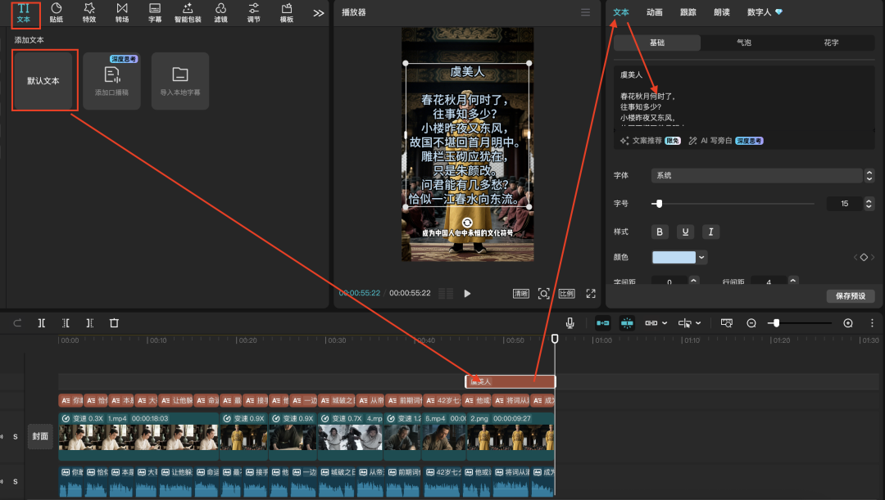Click the microphone record voiceover icon
The width and height of the screenshot is (885, 500).
coord(570,323)
